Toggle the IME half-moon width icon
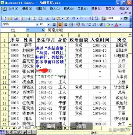The height and width of the screenshot is (135, 133). (24, 132)
